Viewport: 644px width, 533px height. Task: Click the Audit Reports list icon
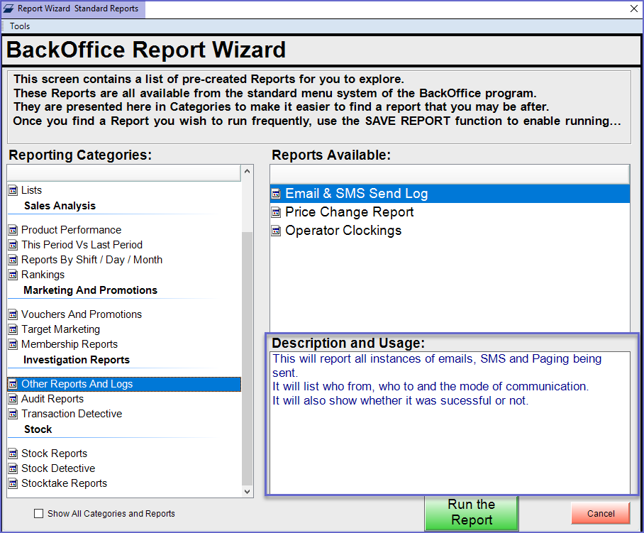click(13, 399)
